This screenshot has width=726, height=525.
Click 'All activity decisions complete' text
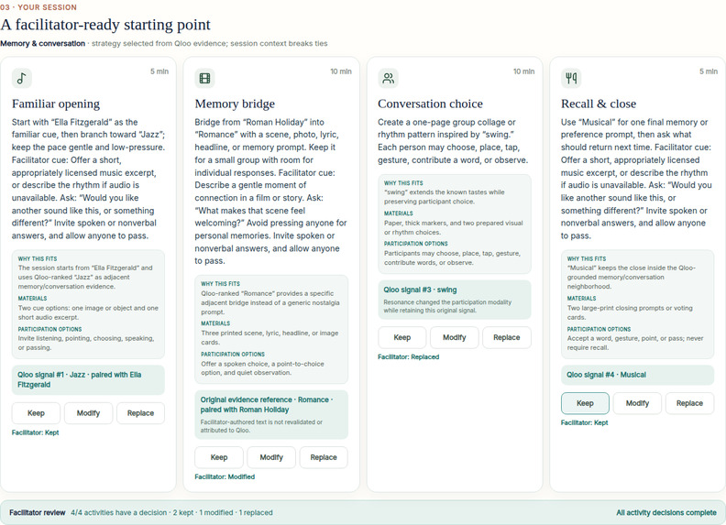[666, 512]
